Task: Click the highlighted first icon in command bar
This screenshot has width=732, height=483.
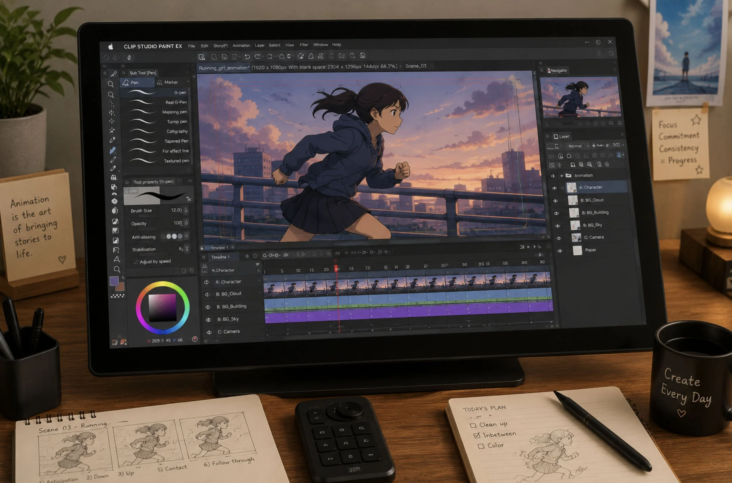Action: coord(201,57)
